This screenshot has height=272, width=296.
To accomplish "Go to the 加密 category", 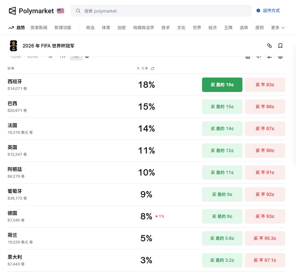I will [x=122, y=28].
